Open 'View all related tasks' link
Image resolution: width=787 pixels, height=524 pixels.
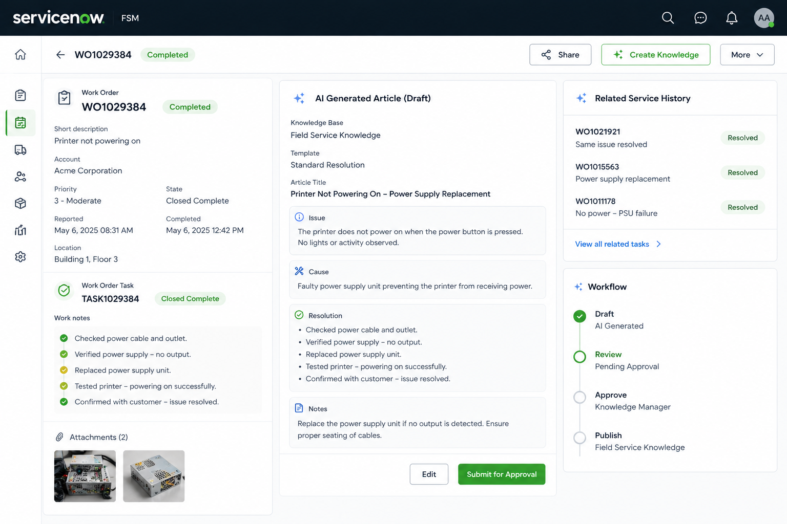[x=612, y=244]
